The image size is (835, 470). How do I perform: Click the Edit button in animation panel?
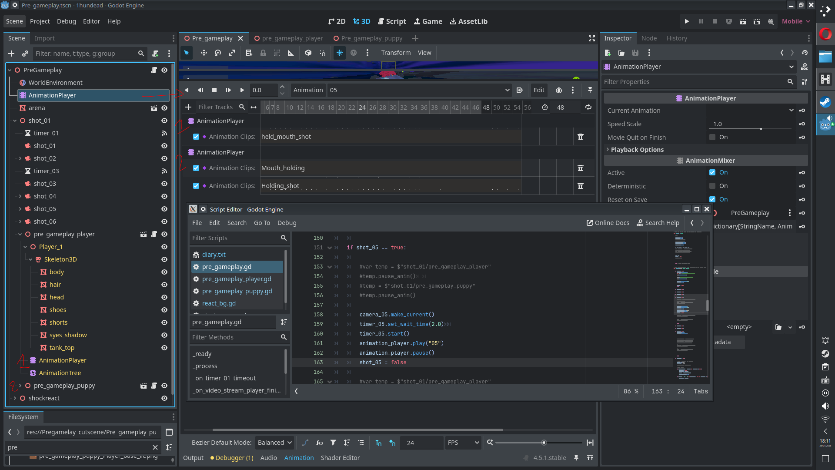pyautogui.click(x=538, y=90)
